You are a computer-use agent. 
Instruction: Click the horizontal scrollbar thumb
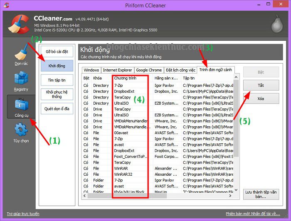coord(127,196)
